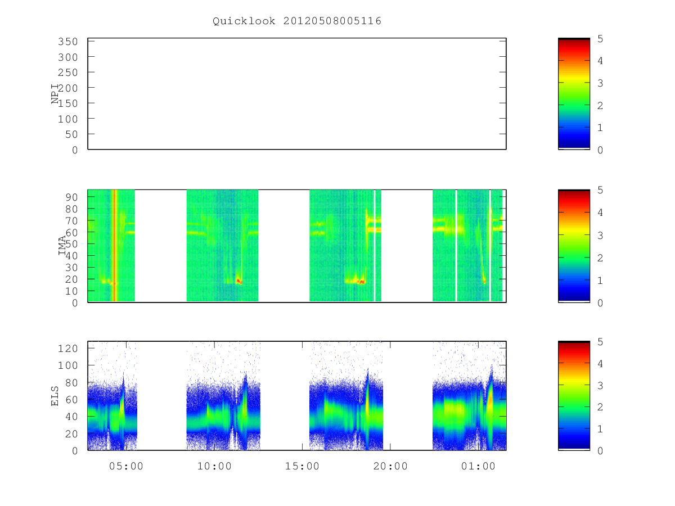Click the red vertical stripe in IMA plot
The width and height of the screenshot is (675, 506).
[x=114, y=246]
